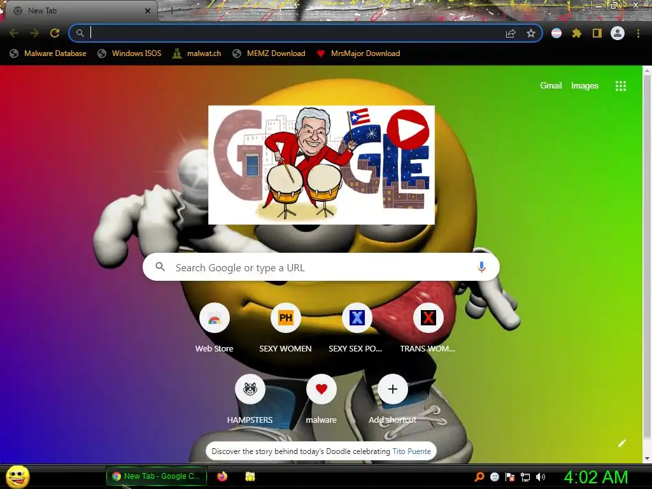This screenshot has width=652, height=489.
Task: Open the Tito Puente doodle story link
Action: [411, 451]
